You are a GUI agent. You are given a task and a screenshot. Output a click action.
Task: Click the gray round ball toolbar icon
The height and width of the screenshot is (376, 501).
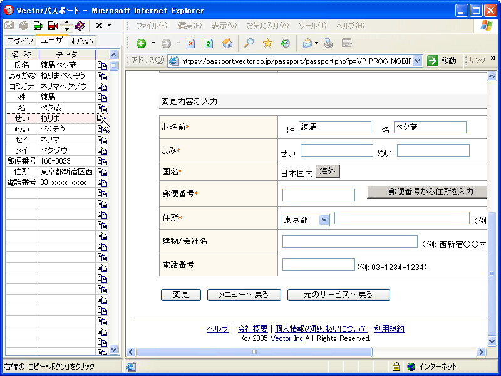coord(24,26)
